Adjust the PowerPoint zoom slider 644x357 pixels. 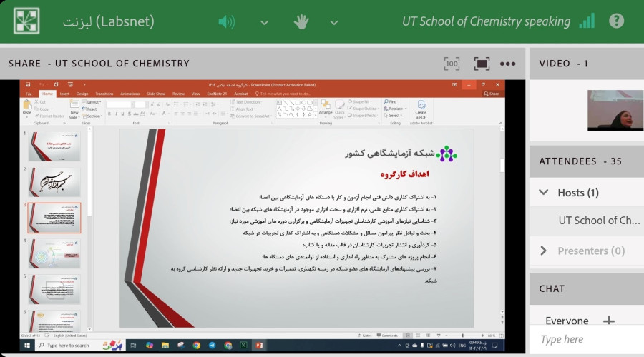tap(462, 336)
